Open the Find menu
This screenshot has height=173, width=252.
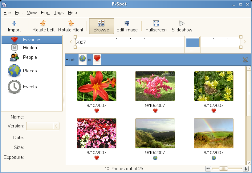pyautogui.click(x=45, y=13)
